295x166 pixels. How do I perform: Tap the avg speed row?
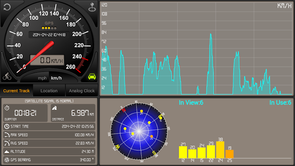tap(49, 143)
